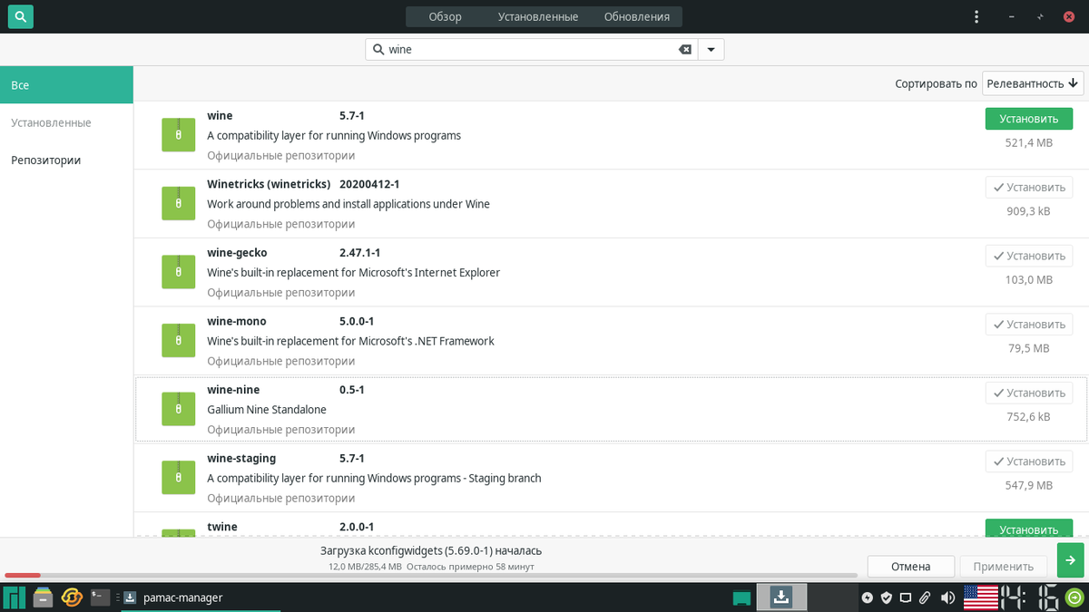The height and width of the screenshot is (612, 1089).
Task: Switch to the Обновления tab
Action: pyautogui.click(x=636, y=16)
